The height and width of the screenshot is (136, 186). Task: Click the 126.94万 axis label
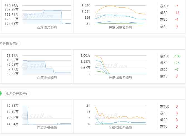click(x=13, y=6)
